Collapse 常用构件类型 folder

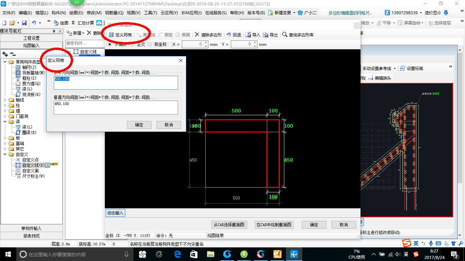click(5, 62)
